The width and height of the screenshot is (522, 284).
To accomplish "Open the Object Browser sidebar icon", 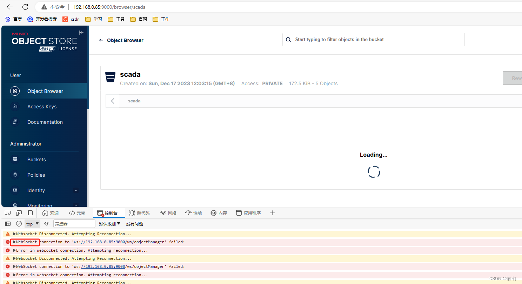I will coord(15,91).
